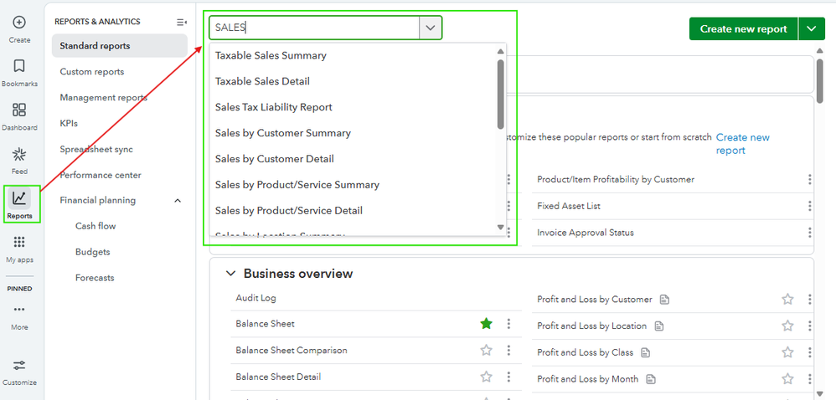Screen dimensions: 836x400
Task: Click the SALES report search field
Action: (314, 28)
